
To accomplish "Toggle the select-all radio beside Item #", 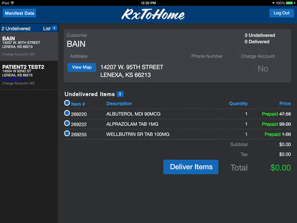I will [67, 103].
